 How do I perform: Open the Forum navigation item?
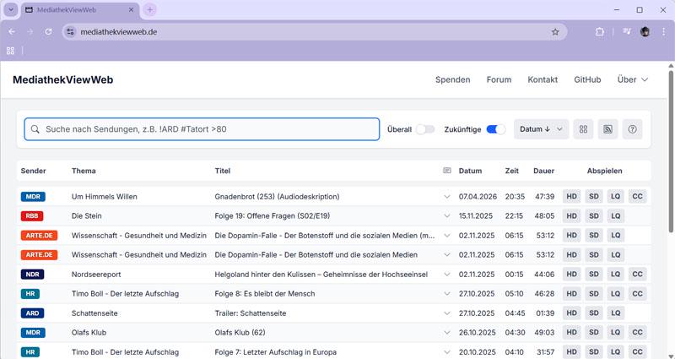click(499, 79)
